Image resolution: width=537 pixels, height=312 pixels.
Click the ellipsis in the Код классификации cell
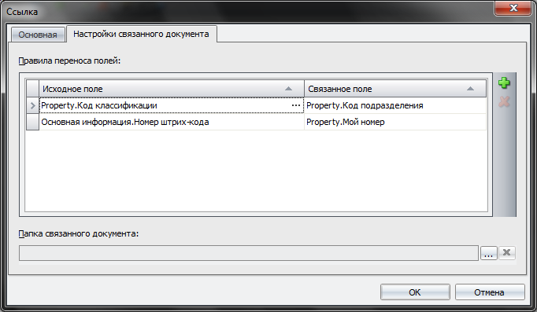(x=296, y=105)
